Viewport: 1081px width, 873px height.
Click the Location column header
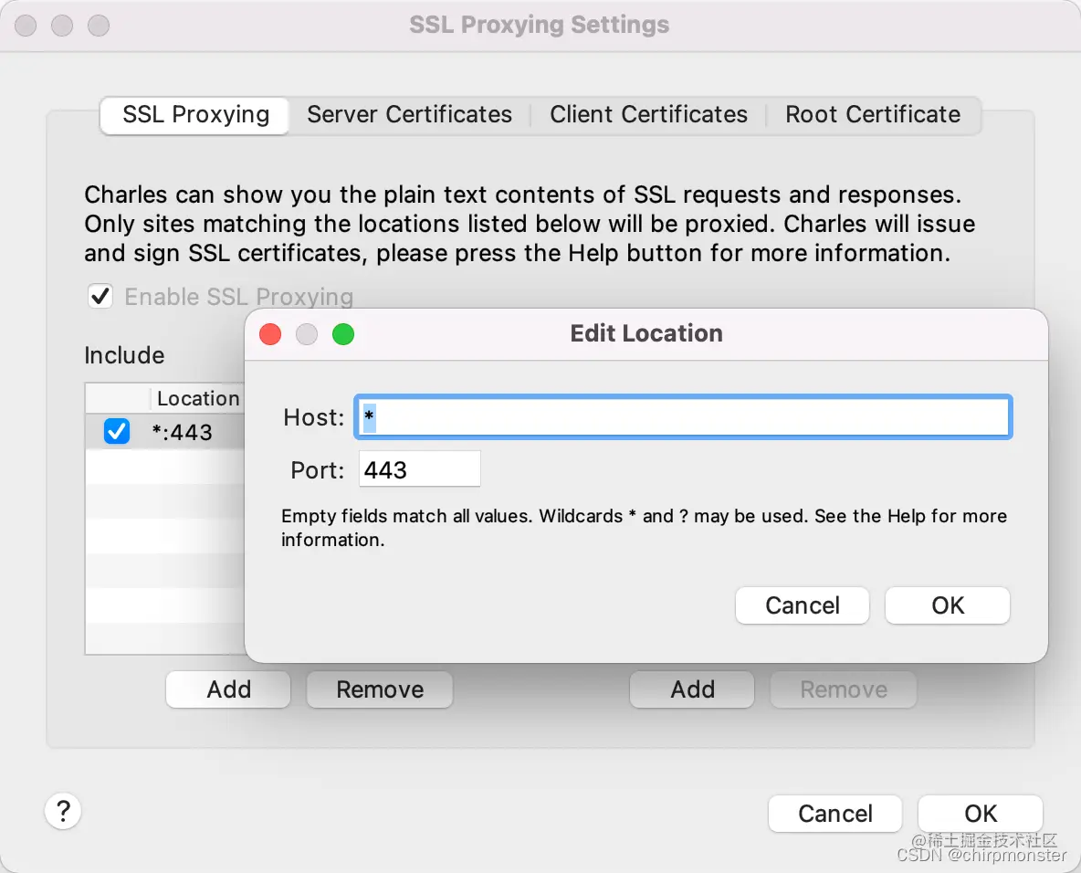tap(198, 398)
